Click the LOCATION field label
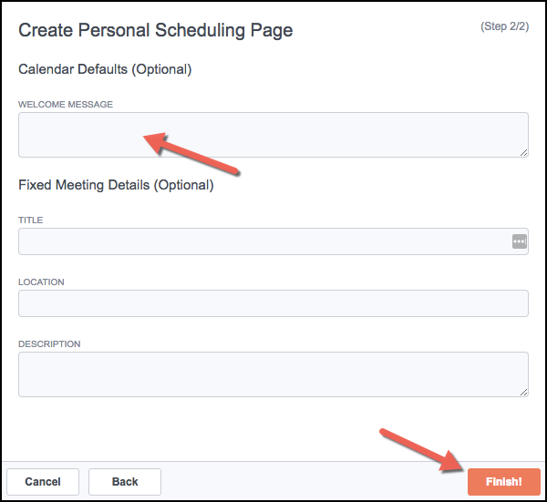547x502 pixels. tap(41, 282)
